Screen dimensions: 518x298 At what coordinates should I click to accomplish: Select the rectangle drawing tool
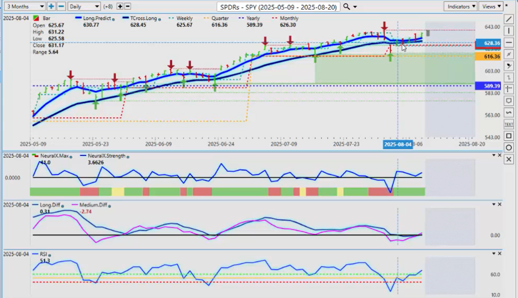pyautogui.click(x=509, y=136)
